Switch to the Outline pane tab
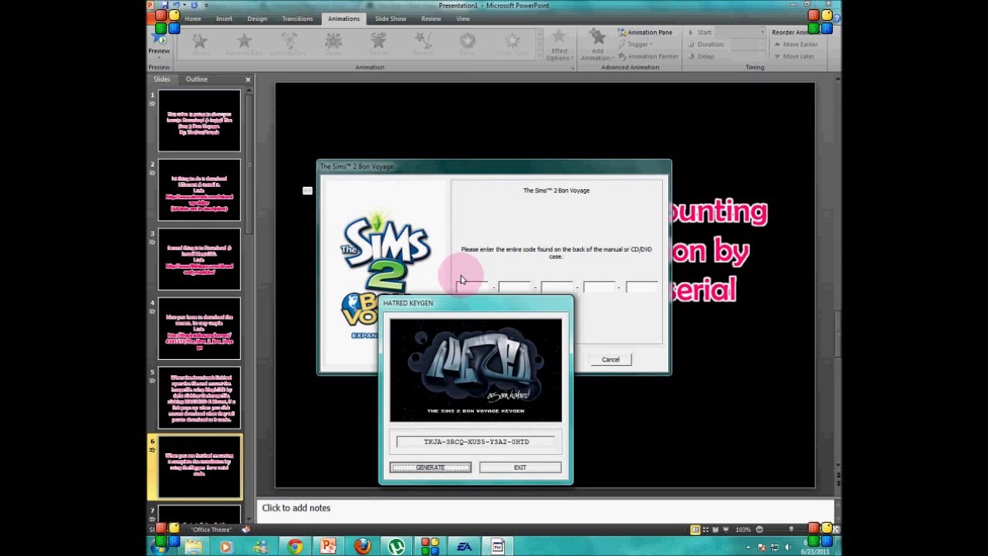 point(196,79)
